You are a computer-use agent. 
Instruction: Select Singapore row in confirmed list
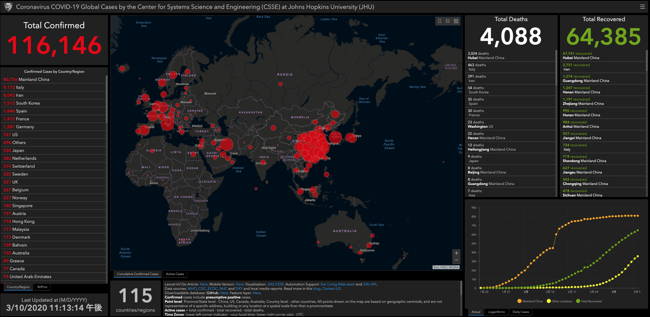(x=53, y=206)
